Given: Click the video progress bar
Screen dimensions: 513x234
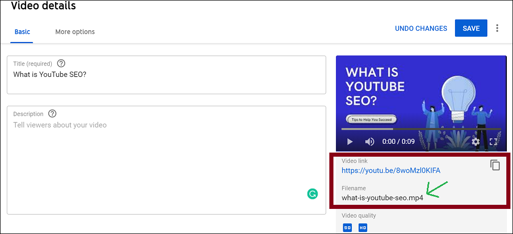Looking at the screenshot, I should pos(421,129).
